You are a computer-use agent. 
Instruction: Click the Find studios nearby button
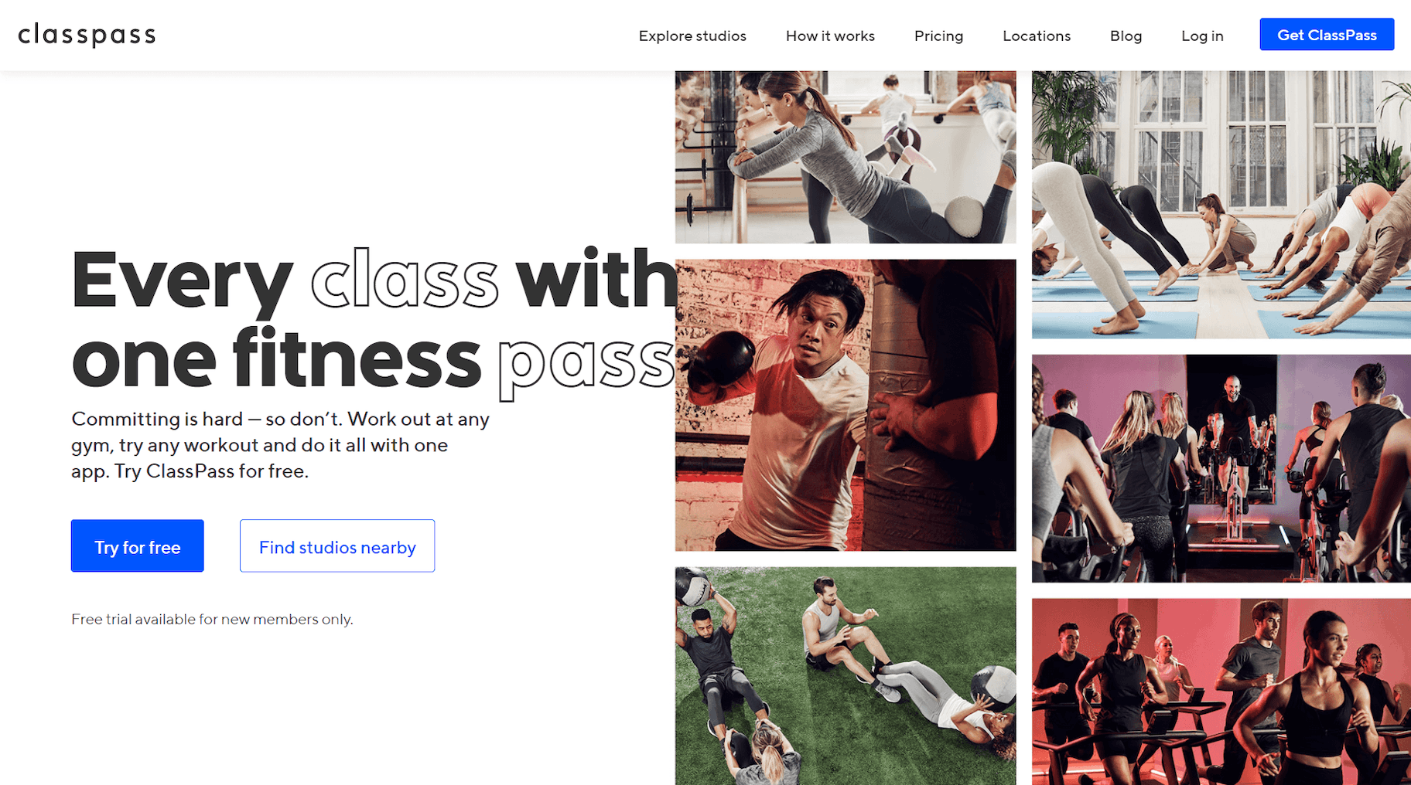337,546
